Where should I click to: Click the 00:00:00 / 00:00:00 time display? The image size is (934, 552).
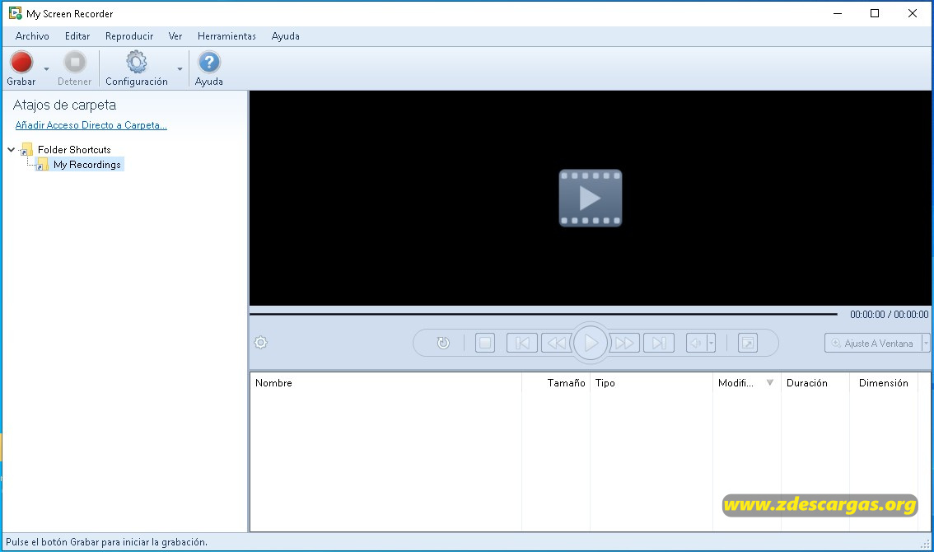click(889, 314)
